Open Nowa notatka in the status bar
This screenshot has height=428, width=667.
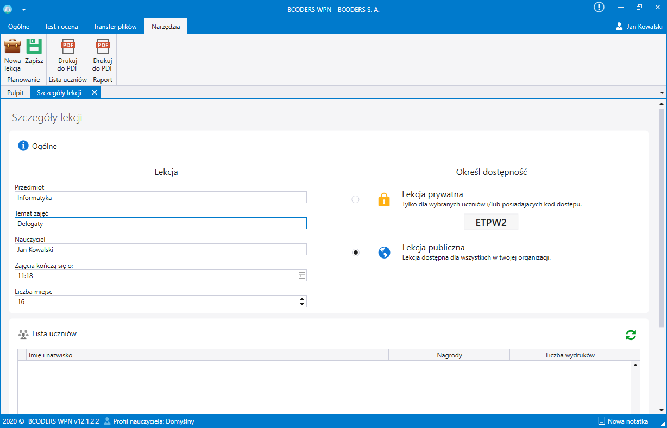pos(622,421)
